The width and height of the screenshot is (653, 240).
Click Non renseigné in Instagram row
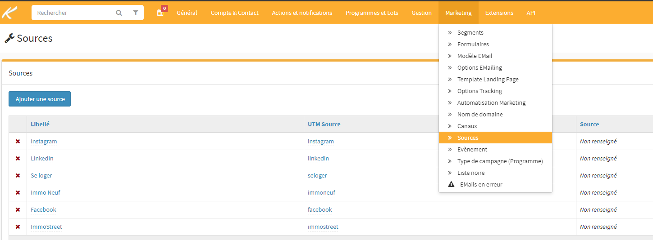(x=598, y=142)
